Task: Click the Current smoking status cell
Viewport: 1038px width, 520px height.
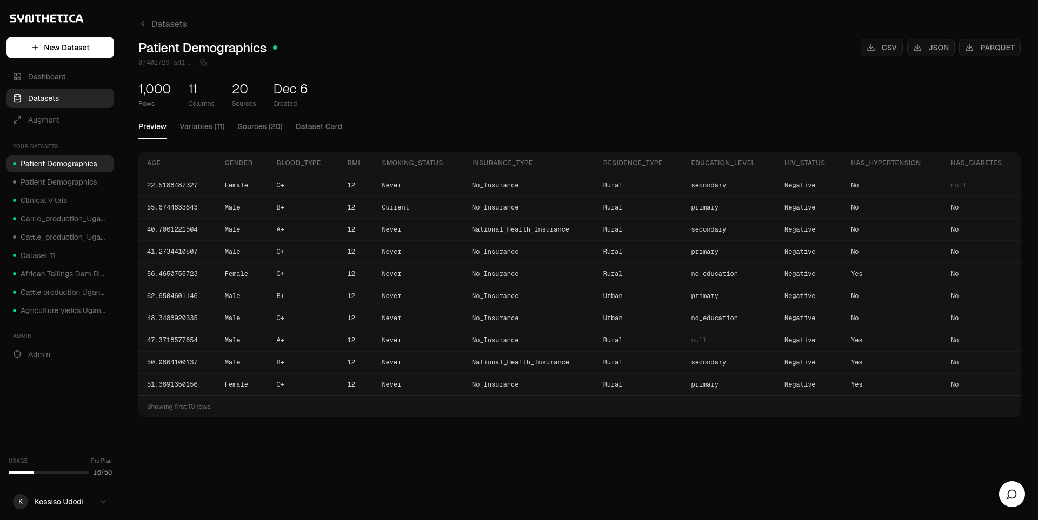Action: point(395,207)
